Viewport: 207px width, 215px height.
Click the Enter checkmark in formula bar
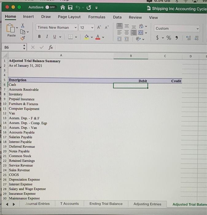pos(41,47)
